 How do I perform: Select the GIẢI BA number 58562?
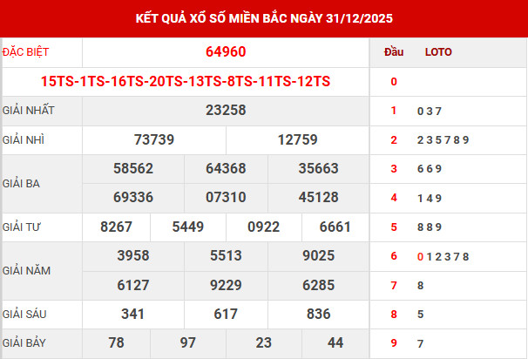(x=133, y=169)
